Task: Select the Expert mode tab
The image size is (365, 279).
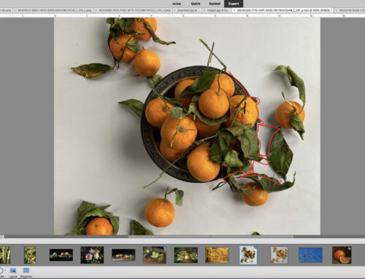Action: (234, 4)
